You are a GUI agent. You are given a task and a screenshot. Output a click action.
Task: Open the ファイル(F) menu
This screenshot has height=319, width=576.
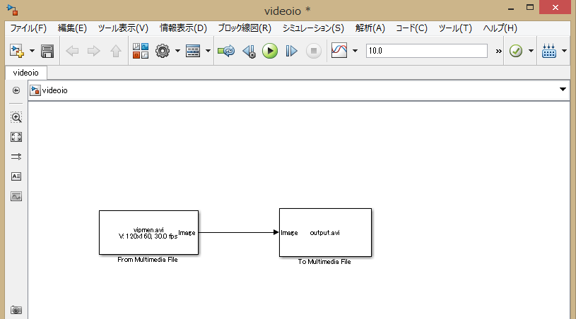tap(28, 28)
